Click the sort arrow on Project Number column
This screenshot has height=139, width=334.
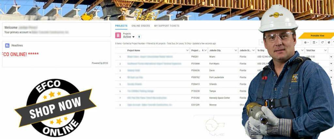pos(203,50)
